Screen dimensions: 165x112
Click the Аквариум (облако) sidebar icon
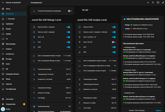(x=3, y=74)
